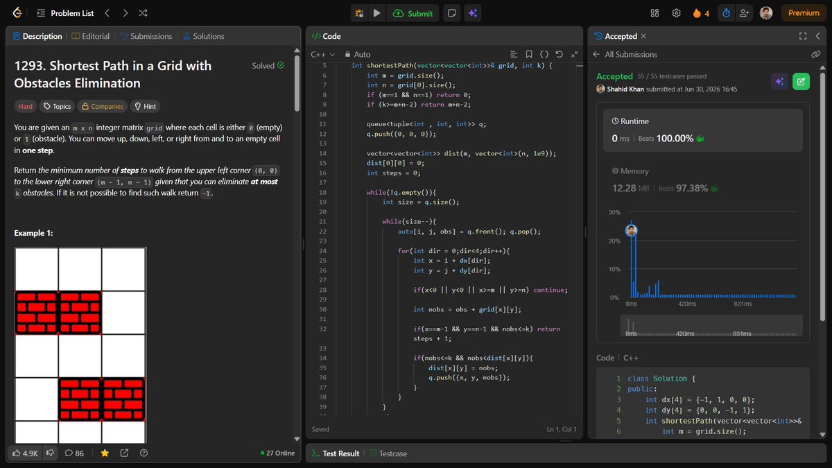Open the help question mark icon
This screenshot has width=832, height=468.
144,453
